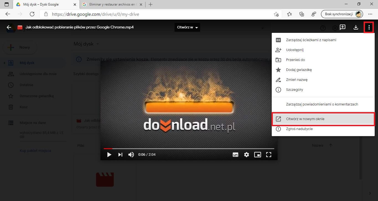Choose Udostępnij from the menu
Viewport: 378px width, 201px height.
point(323,50)
